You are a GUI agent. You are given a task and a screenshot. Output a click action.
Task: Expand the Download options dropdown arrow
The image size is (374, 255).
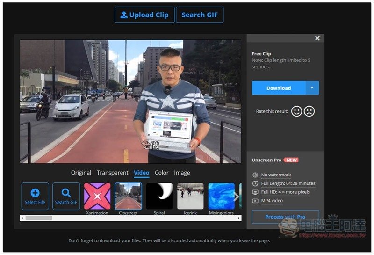pos(313,88)
